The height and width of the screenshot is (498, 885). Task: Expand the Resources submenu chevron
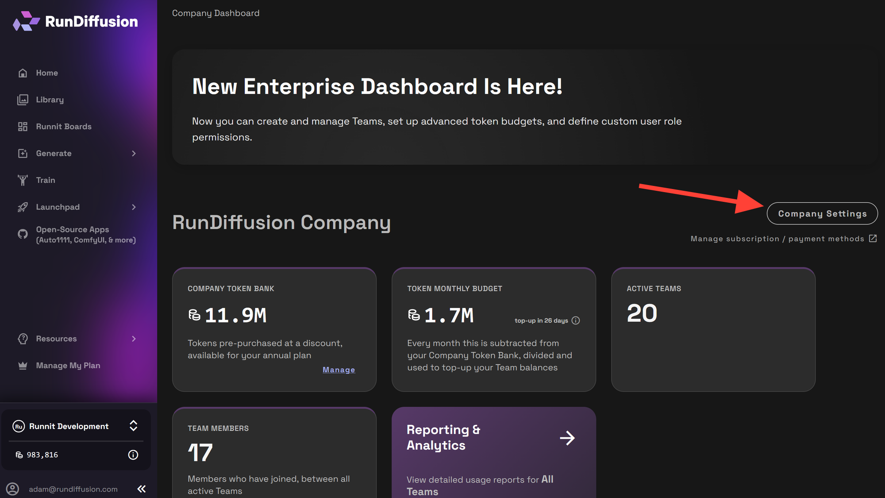click(134, 339)
